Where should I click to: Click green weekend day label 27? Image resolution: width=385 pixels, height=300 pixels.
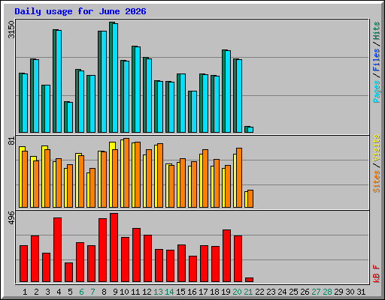click(316, 292)
